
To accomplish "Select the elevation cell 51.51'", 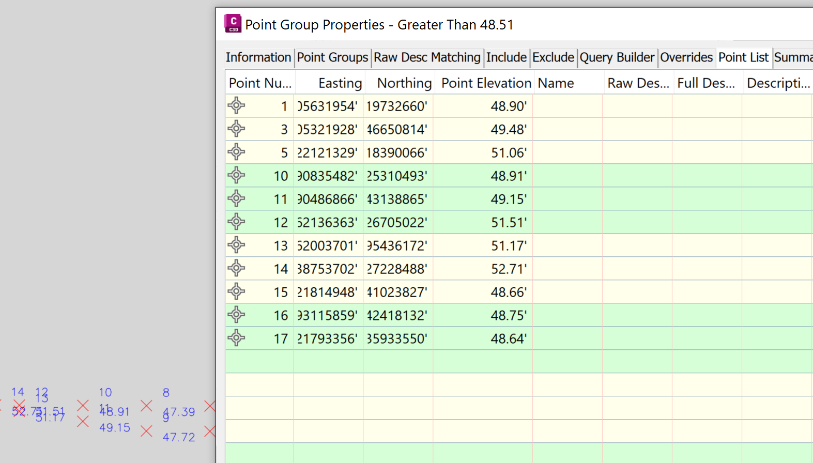I will (483, 222).
